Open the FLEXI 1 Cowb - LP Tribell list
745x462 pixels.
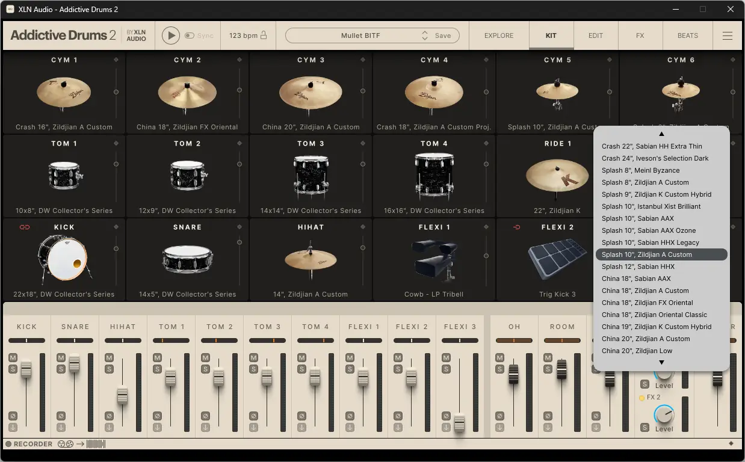(434, 294)
